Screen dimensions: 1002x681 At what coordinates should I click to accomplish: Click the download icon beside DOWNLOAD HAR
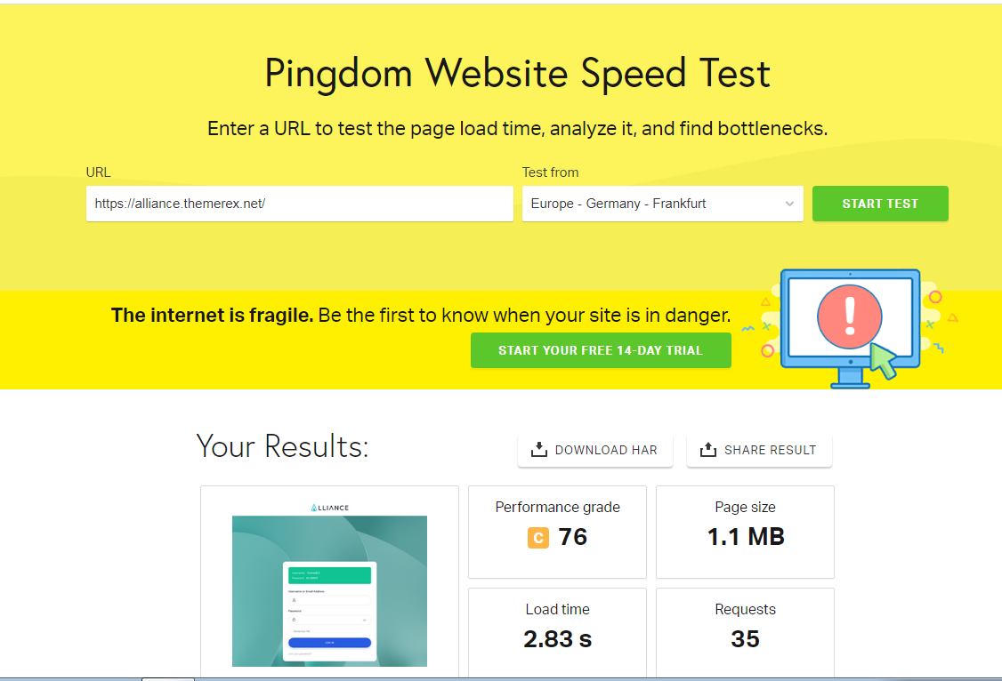pyautogui.click(x=538, y=450)
